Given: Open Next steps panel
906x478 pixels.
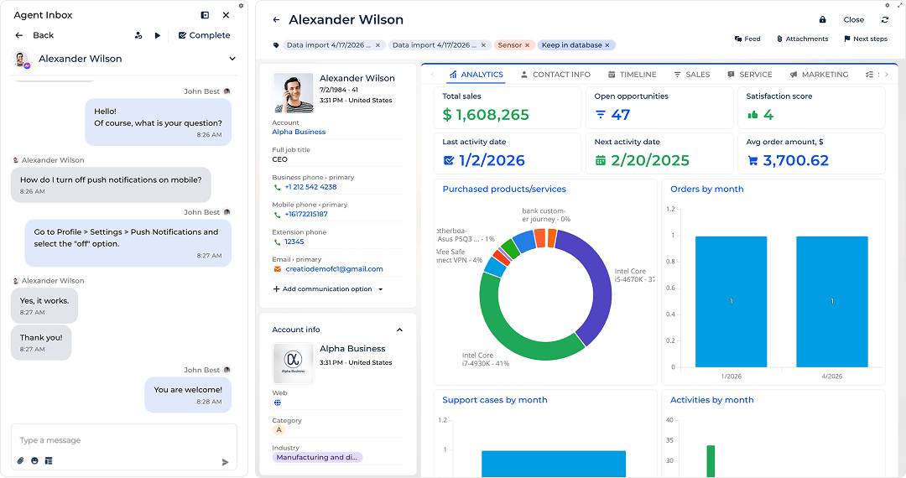Looking at the screenshot, I should (866, 39).
